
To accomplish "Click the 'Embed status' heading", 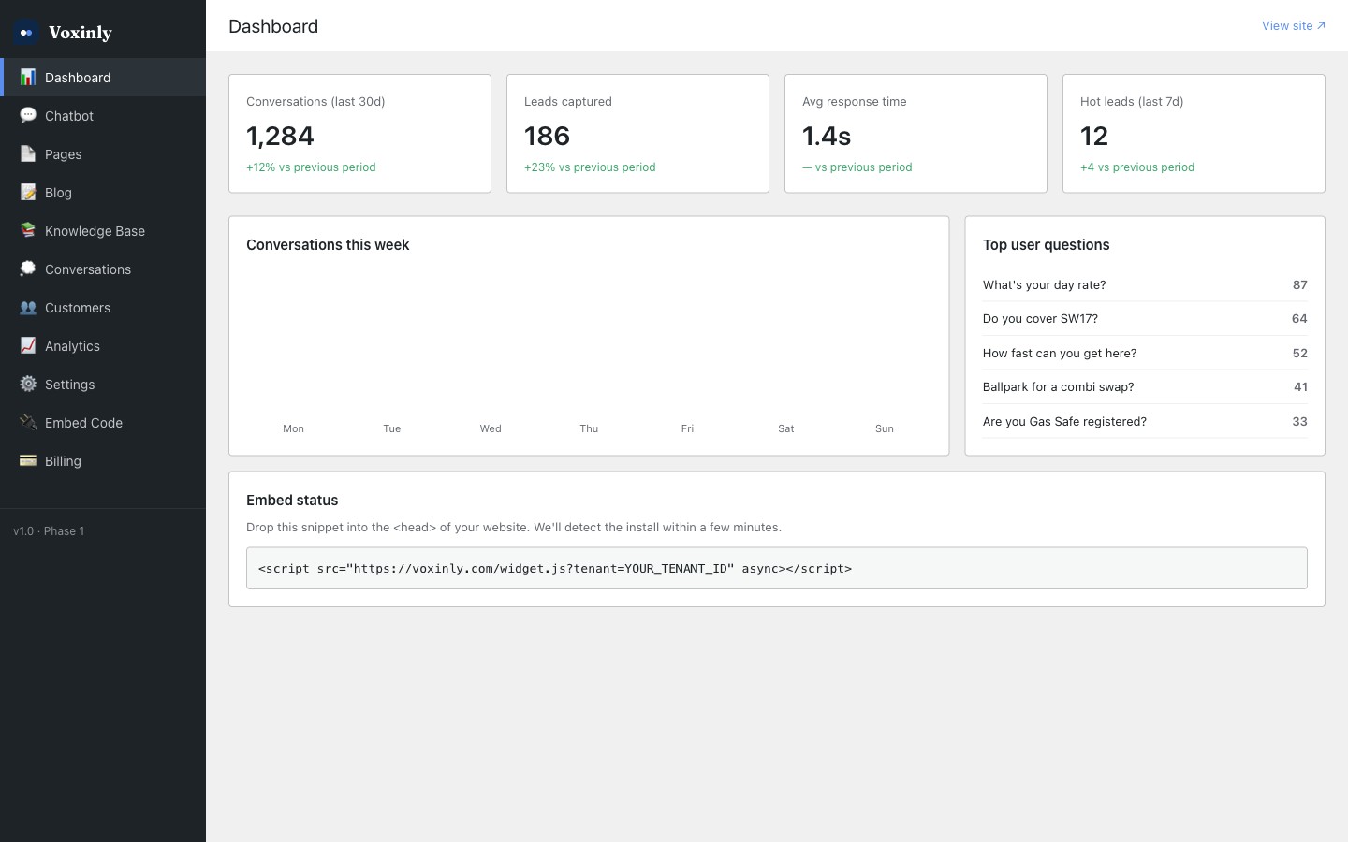I will (292, 501).
